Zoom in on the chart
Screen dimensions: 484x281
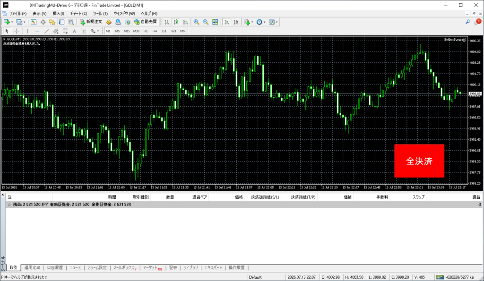[196, 22]
